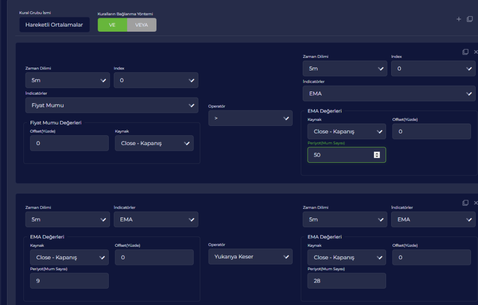Copy the second rule (EMA Yukarıya Keser)
This screenshot has height=305, width=478.
[465, 202]
